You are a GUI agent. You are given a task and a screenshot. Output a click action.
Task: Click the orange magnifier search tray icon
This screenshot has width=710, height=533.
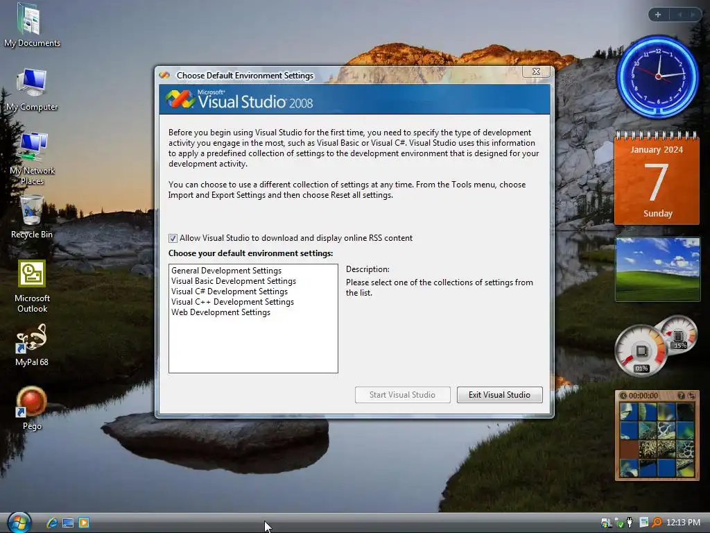coord(657,522)
